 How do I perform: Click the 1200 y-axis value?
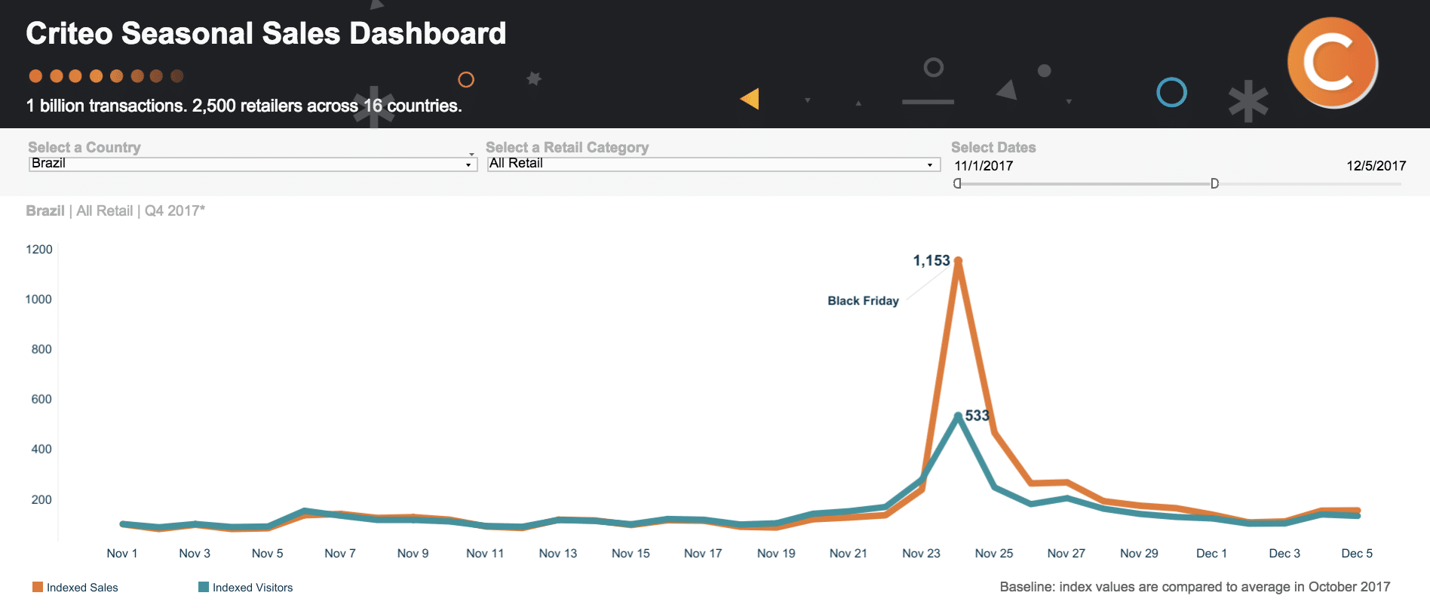(x=39, y=250)
